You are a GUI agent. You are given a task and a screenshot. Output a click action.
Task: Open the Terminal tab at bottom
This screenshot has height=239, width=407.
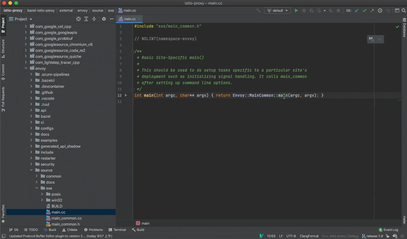coord(117,230)
